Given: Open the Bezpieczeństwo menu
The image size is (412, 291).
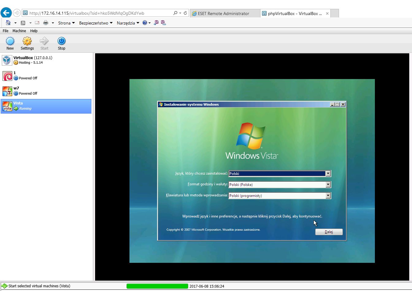Looking at the screenshot, I should click(96, 23).
